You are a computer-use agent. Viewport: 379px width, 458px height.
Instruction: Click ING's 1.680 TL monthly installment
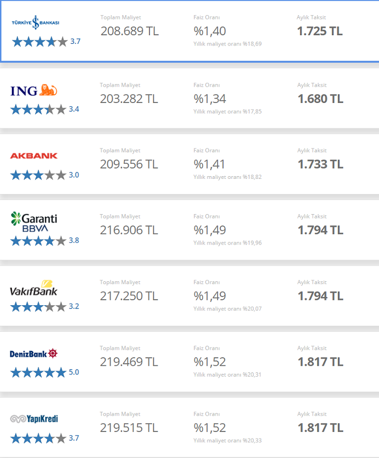point(320,99)
